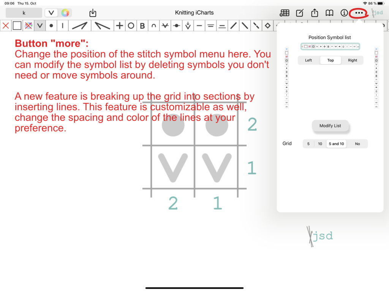Open the share sheet icon
Image resolution: width=389 pixels, height=291 pixels.
(x=315, y=13)
